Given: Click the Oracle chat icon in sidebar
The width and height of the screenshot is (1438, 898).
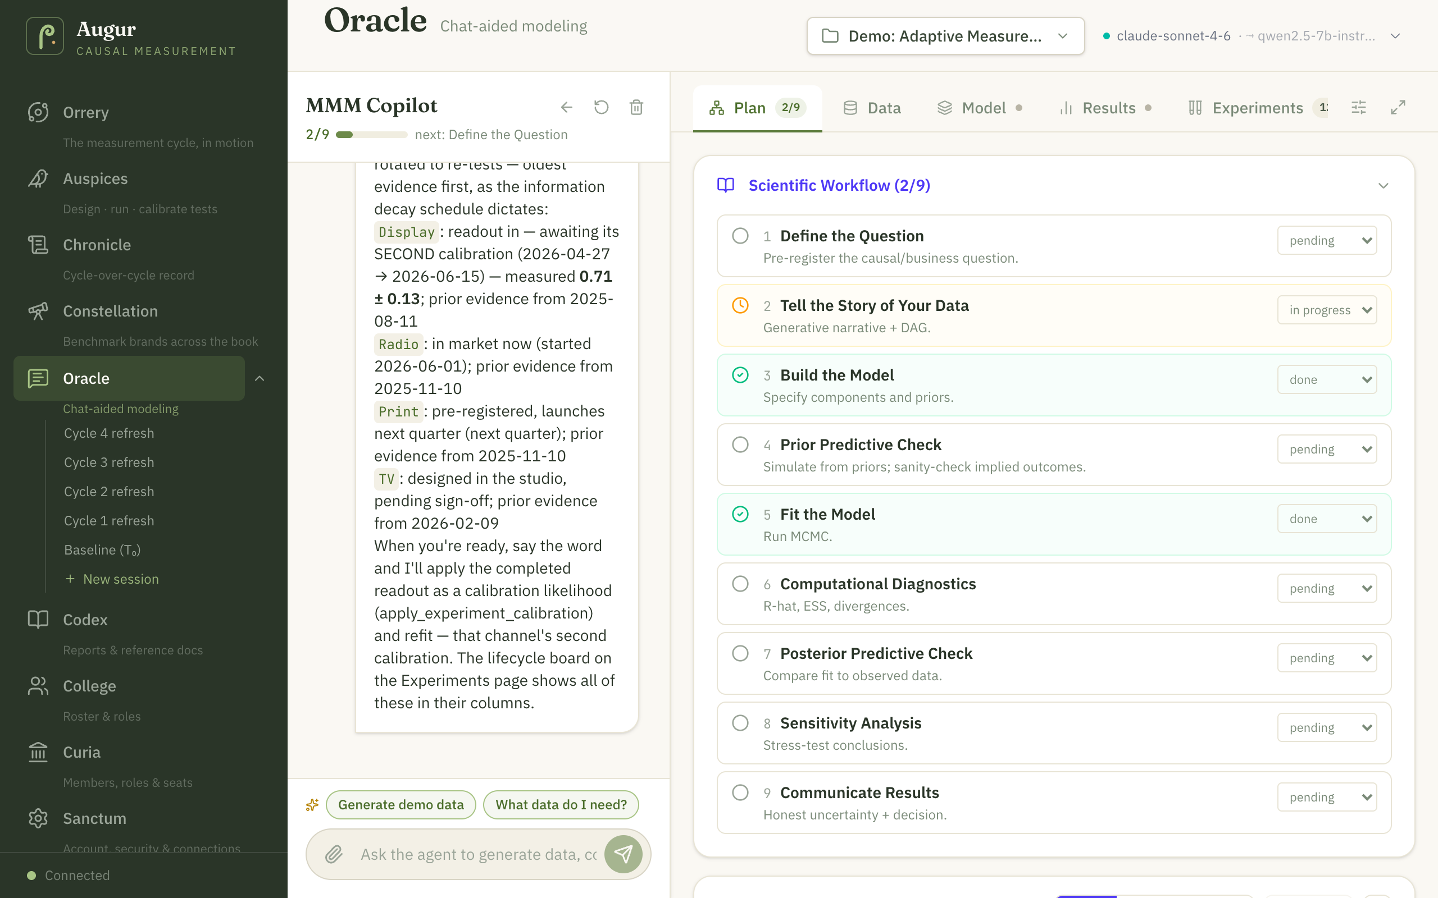Looking at the screenshot, I should (x=38, y=378).
